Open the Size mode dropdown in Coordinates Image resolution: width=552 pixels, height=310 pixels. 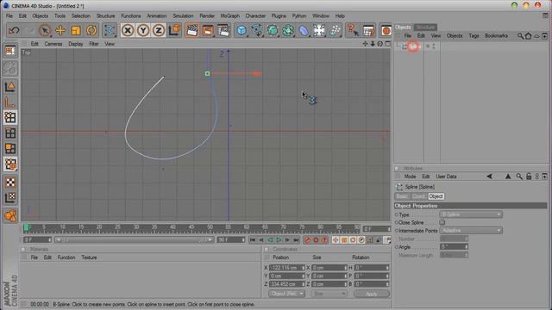[329, 294]
